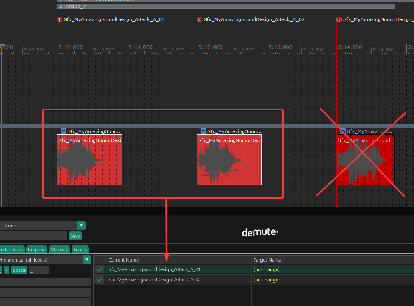
Task: Select the third audio item waveform
Action: [x=365, y=160]
